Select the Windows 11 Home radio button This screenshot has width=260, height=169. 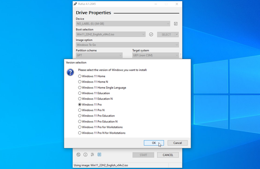pyautogui.click(x=92, y=76)
